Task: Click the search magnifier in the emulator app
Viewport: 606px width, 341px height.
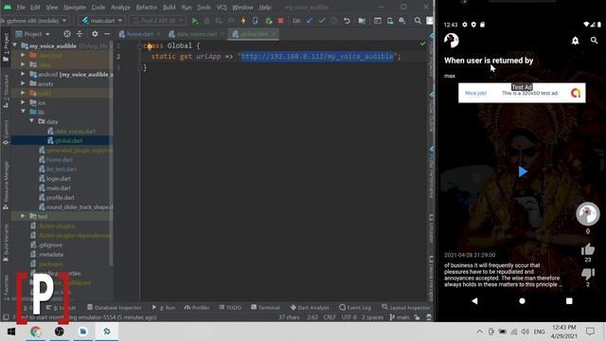Action: coord(594,40)
